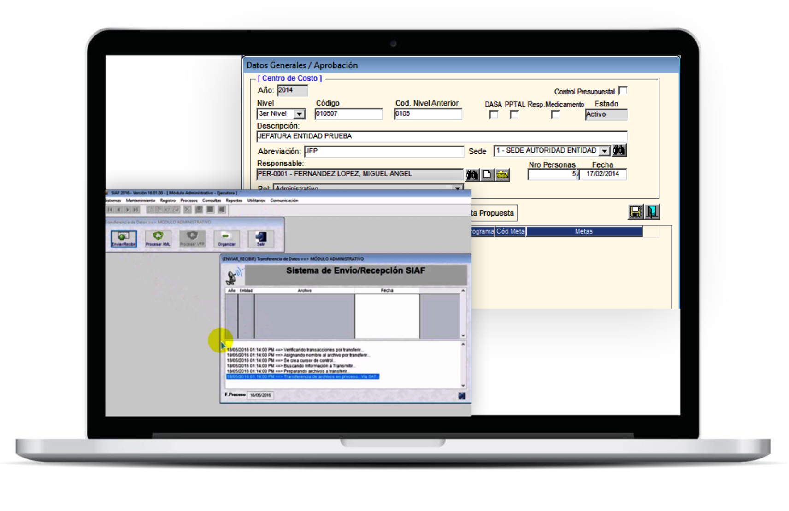Screen dimensions: 789x511
Task: Select log line 'Preparando archivos a transferir'
Action: click(288, 371)
